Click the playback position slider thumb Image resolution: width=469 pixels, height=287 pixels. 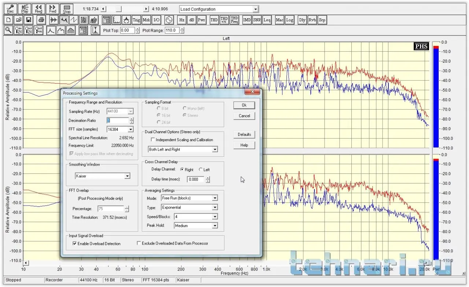click(118, 9)
